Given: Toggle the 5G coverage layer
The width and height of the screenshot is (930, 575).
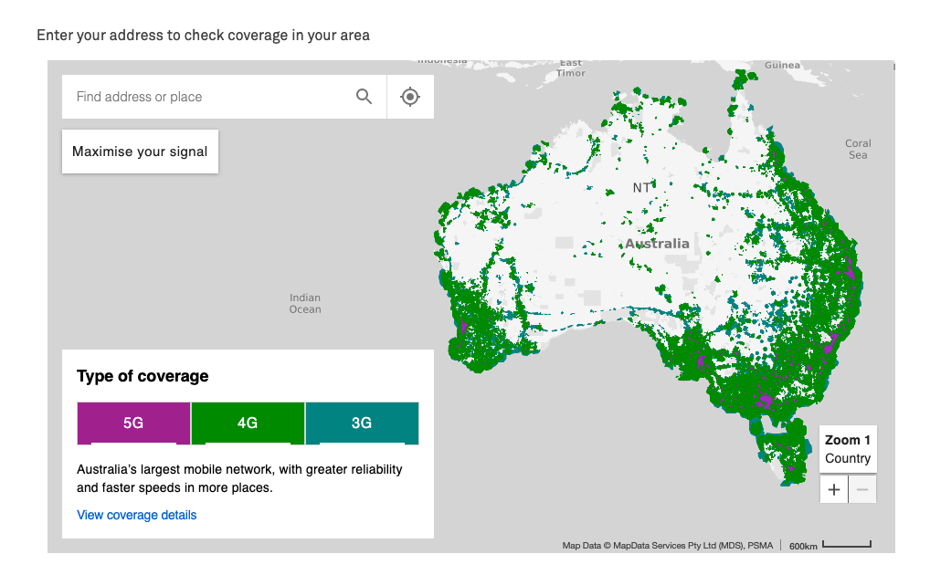Looking at the screenshot, I should (x=133, y=423).
